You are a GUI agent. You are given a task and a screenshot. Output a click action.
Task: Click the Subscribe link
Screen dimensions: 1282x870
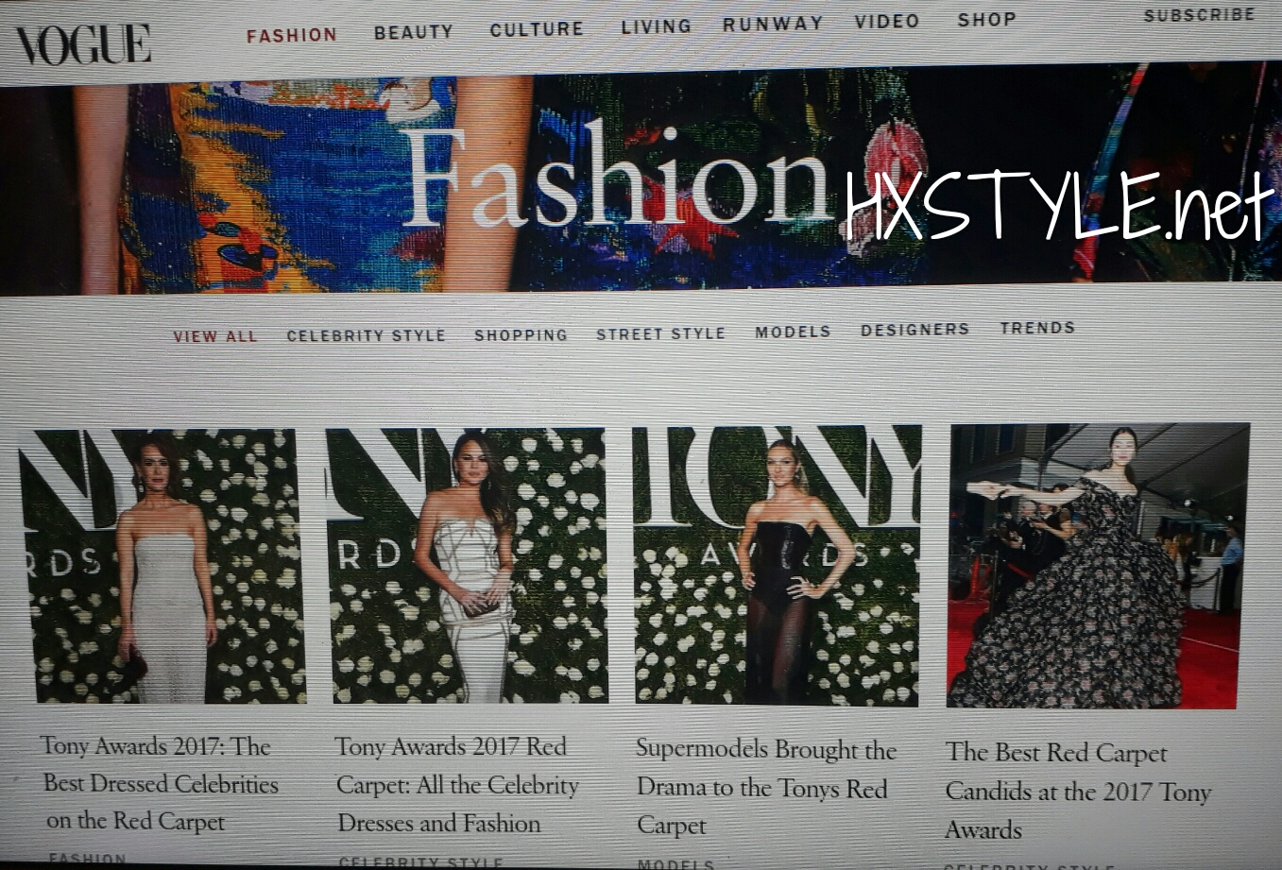[x=1198, y=15]
